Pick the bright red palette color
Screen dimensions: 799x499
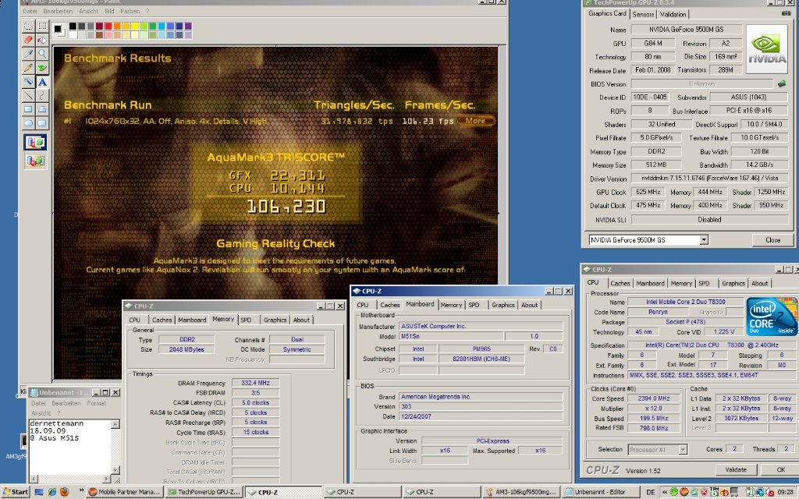pyautogui.click(x=108, y=26)
